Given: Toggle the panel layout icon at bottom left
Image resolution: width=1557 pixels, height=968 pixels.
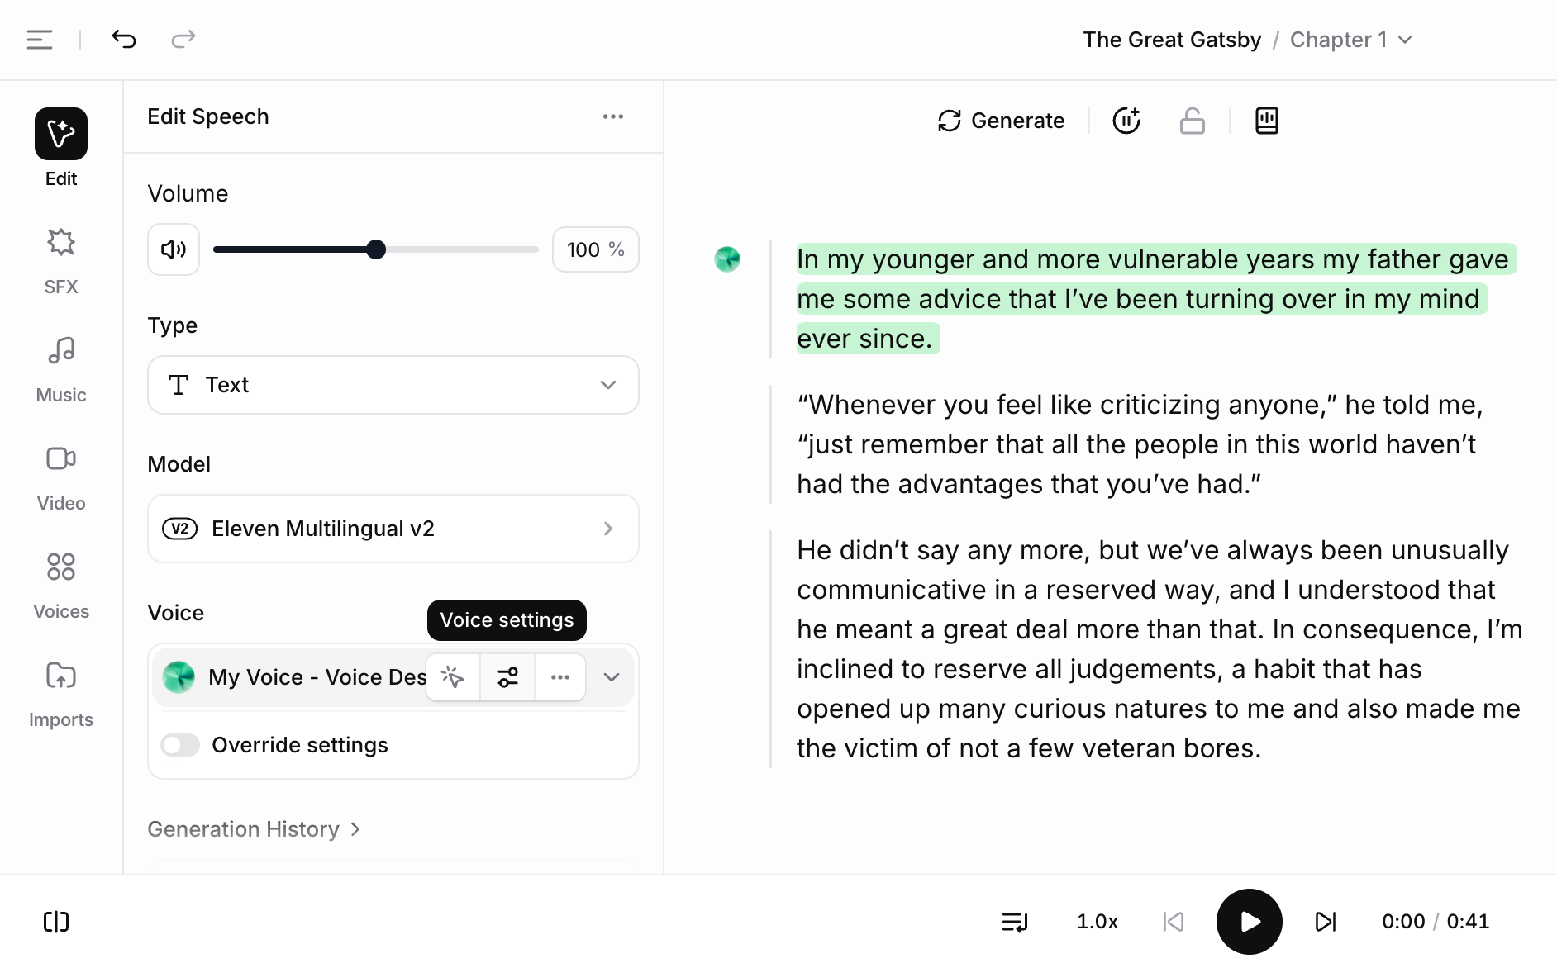Looking at the screenshot, I should click(56, 922).
